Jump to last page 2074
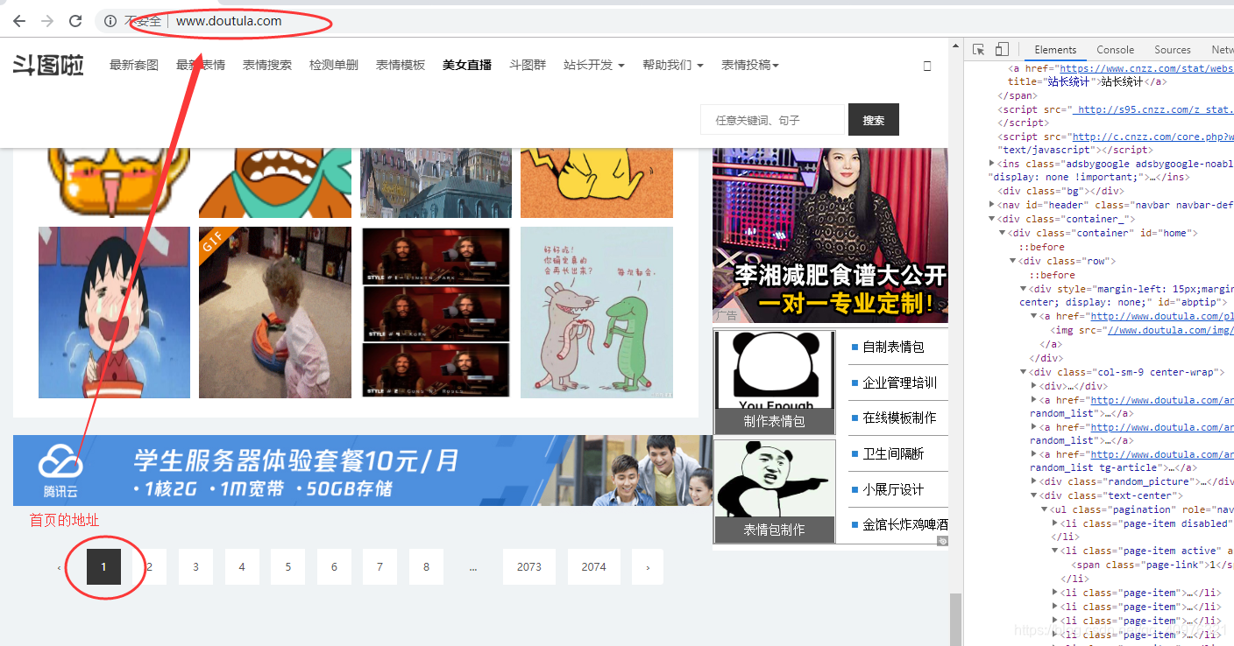The height and width of the screenshot is (646, 1234). (594, 567)
